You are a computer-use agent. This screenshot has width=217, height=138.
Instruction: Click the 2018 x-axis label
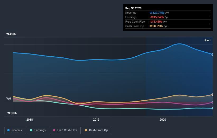[x=30, y=120]
